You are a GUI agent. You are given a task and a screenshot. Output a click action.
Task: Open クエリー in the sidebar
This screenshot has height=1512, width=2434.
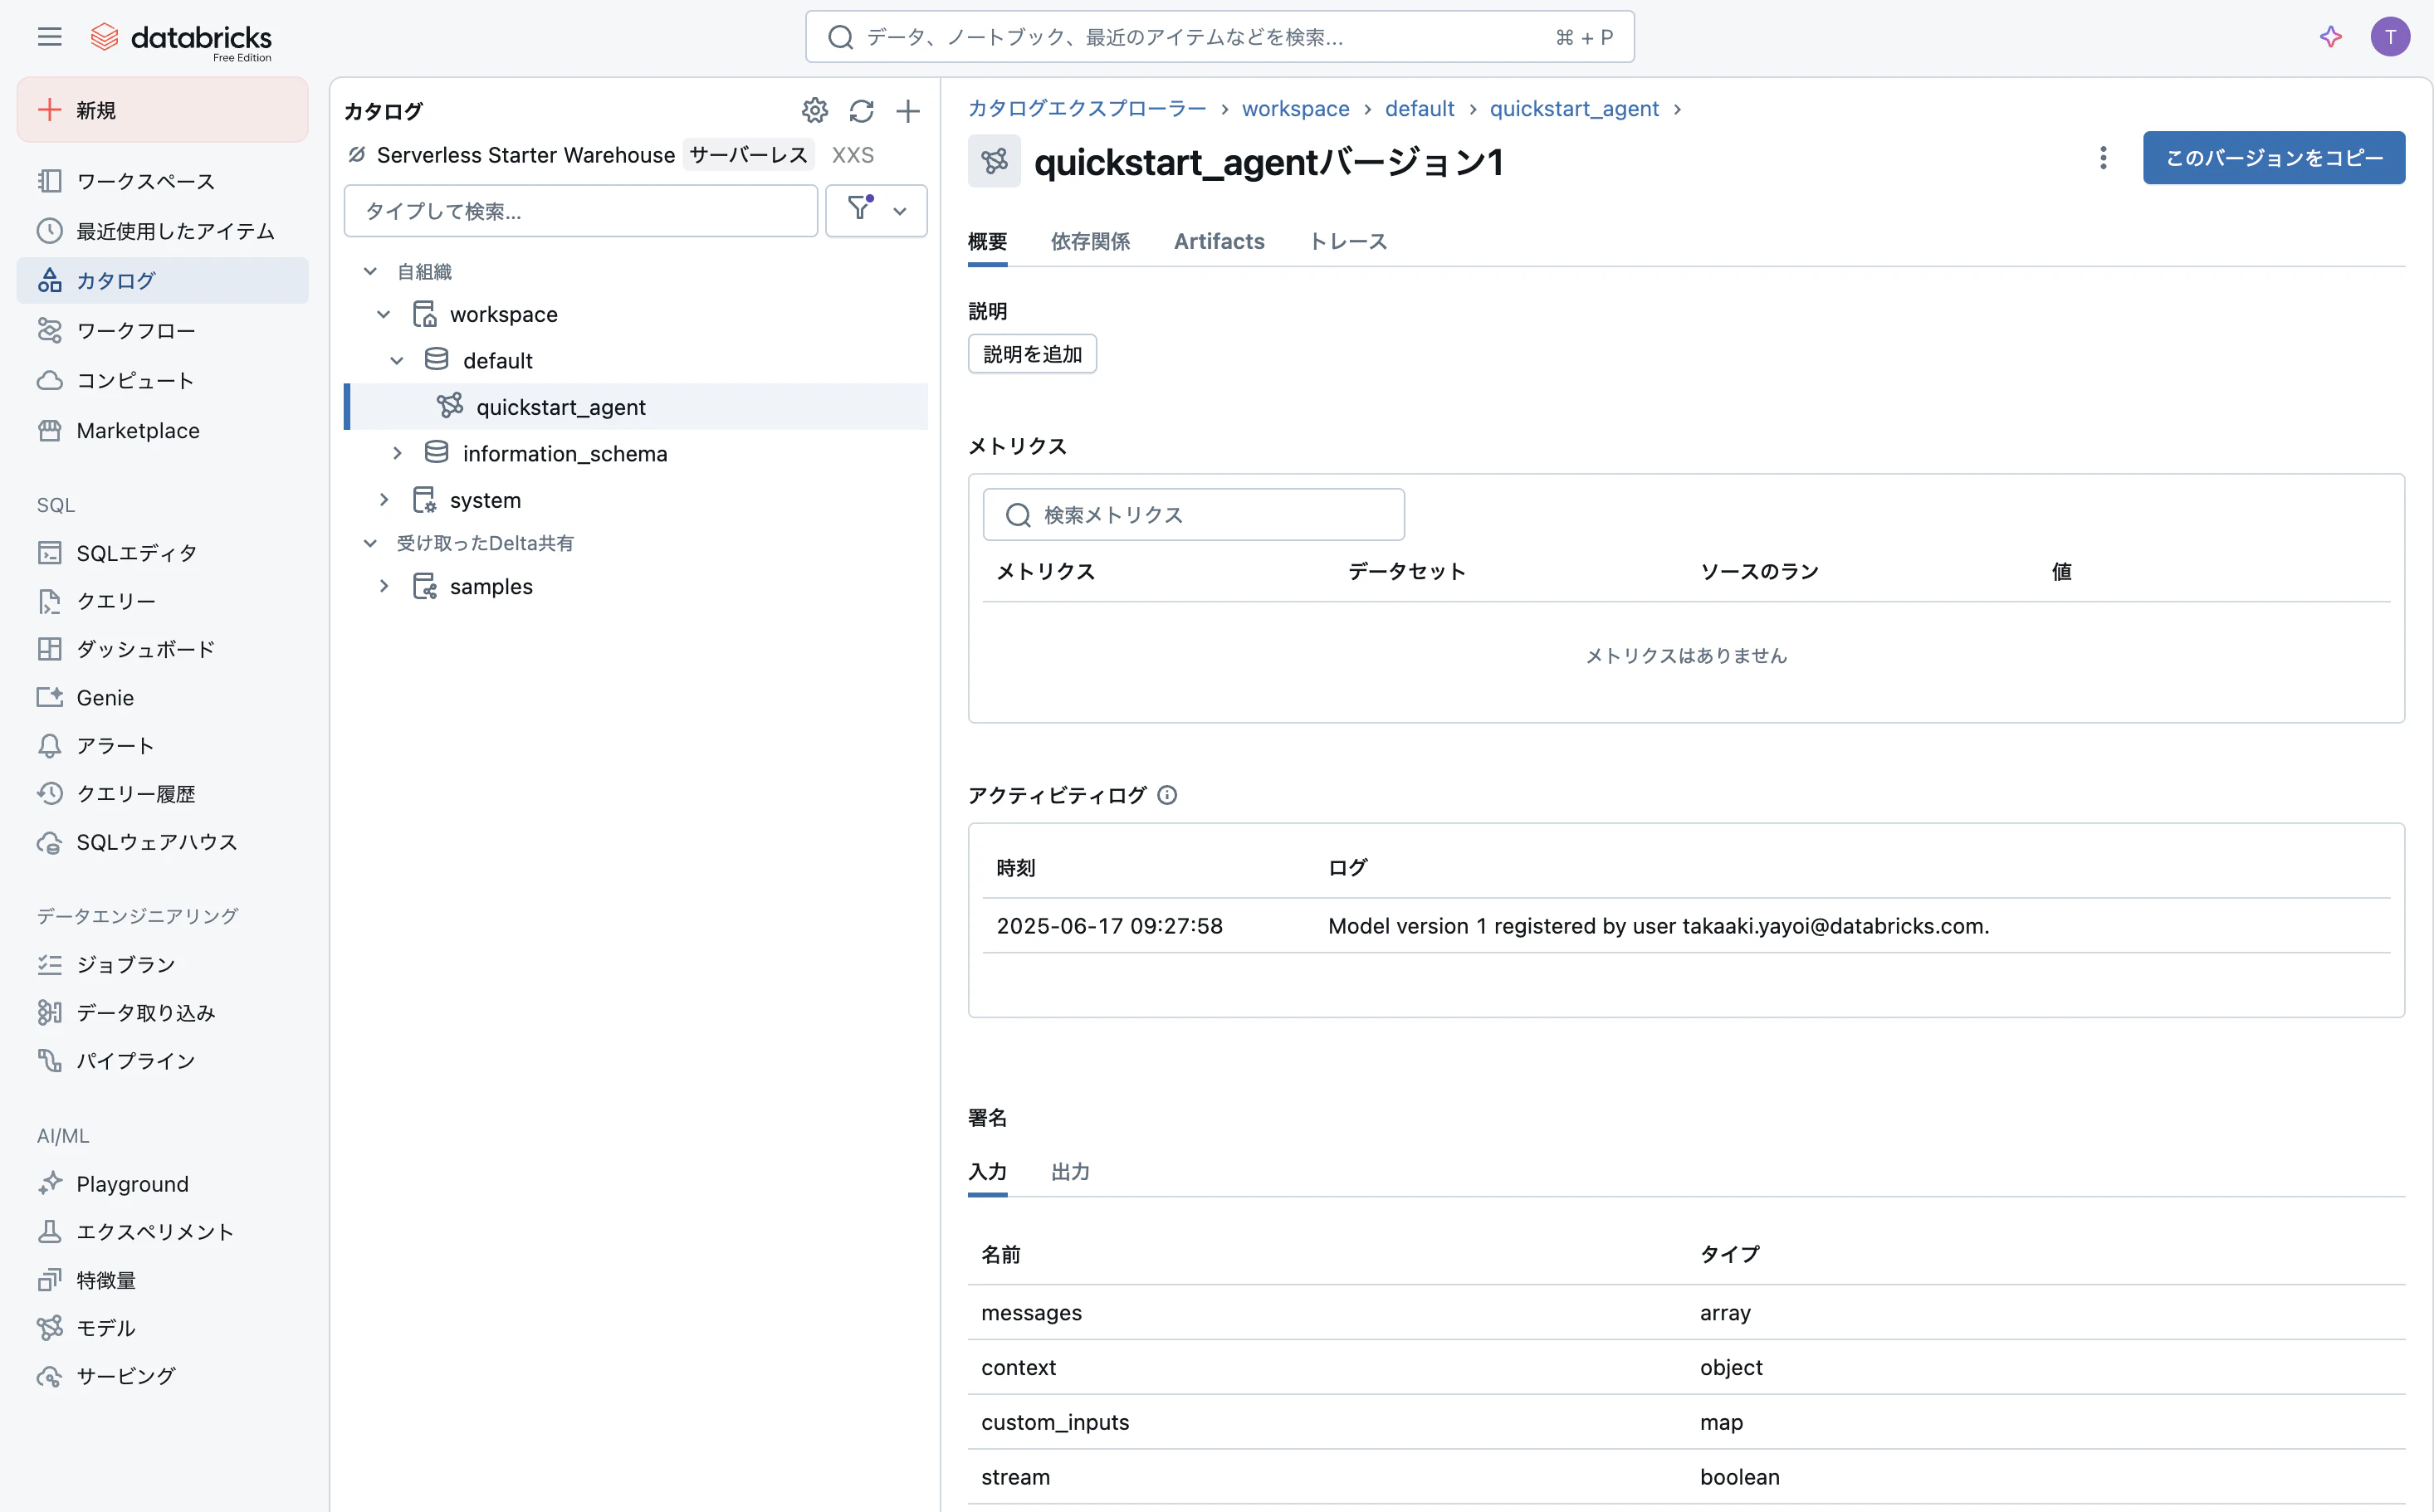click(162, 601)
